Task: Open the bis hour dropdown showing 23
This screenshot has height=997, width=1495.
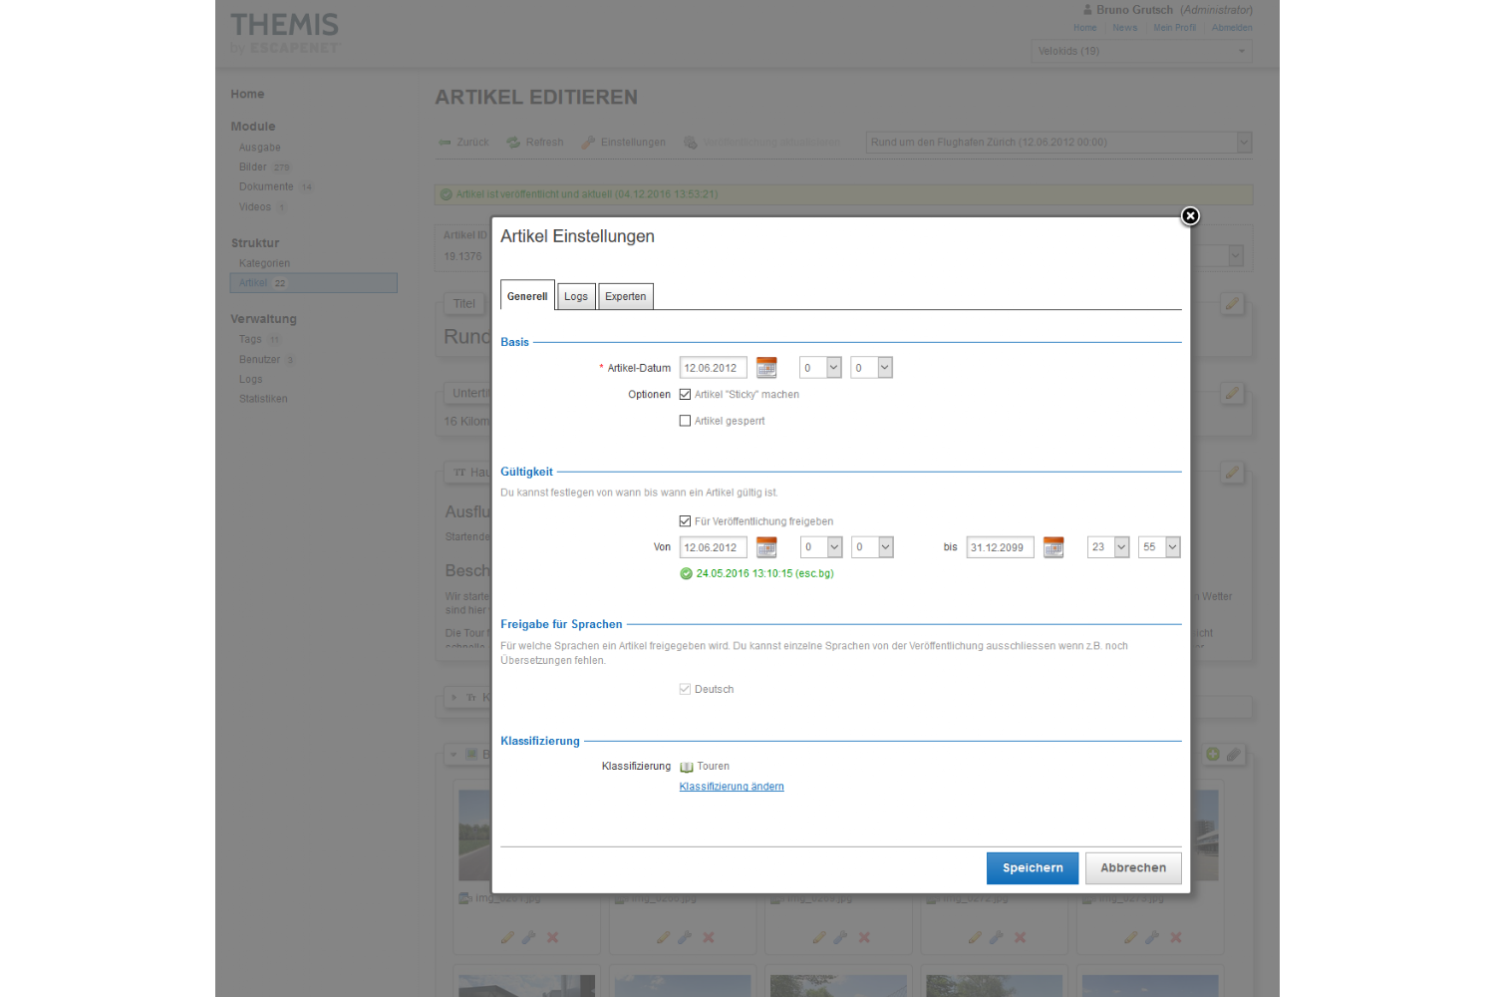Action: click(x=1108, y=547)
